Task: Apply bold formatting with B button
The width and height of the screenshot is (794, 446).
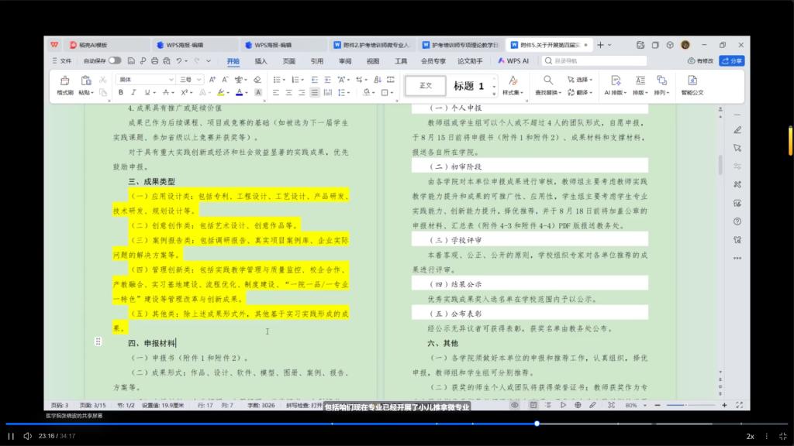Action: pos(120,93)
